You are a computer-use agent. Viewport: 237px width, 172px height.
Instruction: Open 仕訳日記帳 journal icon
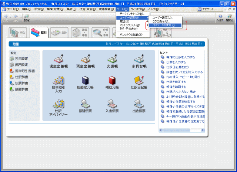pyautogui.click(x=139, y=82)
